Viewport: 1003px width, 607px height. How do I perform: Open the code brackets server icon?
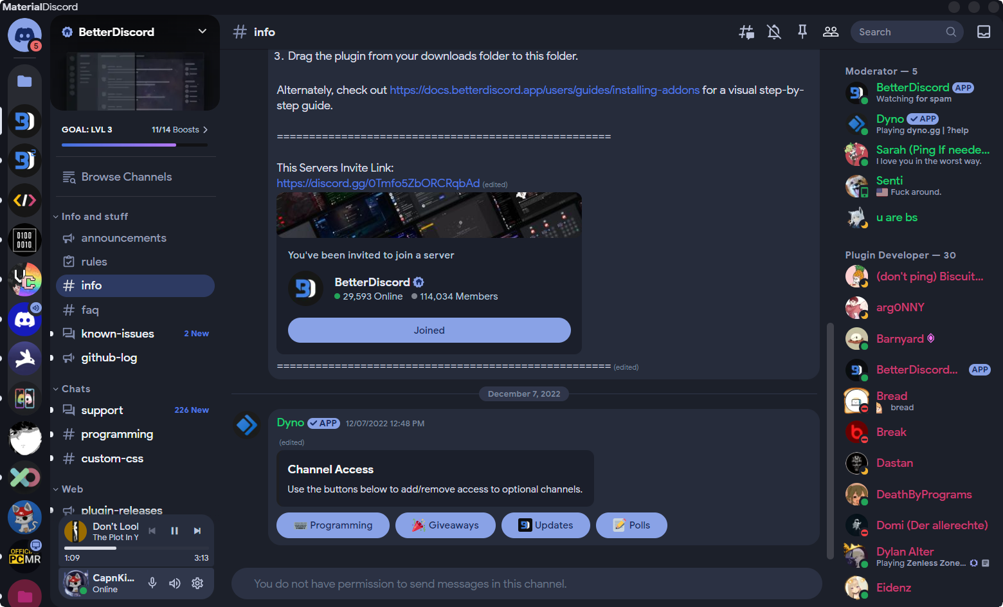tap(24, 201)
